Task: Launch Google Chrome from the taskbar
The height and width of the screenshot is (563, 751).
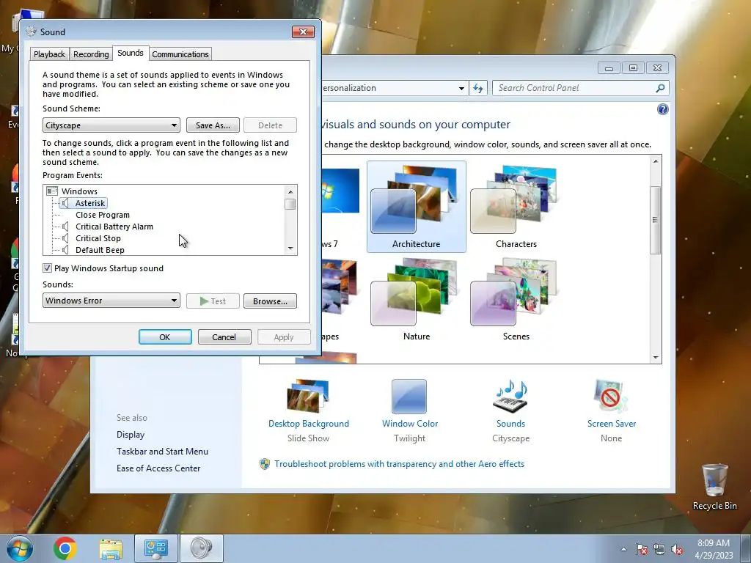Action: click(x=65, y=548)
